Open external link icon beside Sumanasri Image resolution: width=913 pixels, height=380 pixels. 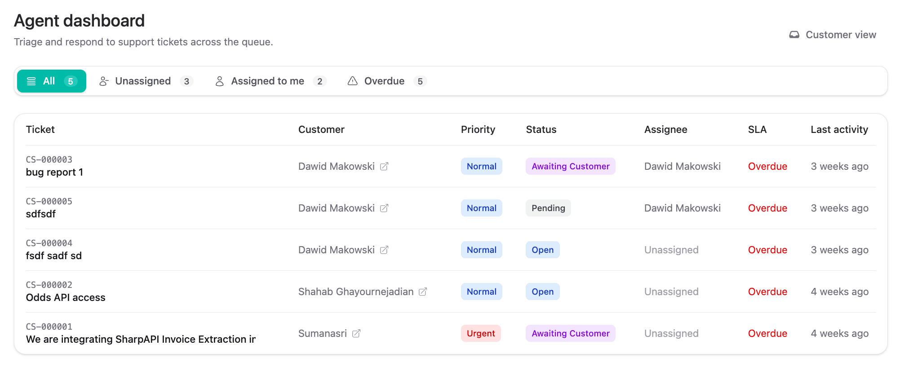(x=356, y=334)
